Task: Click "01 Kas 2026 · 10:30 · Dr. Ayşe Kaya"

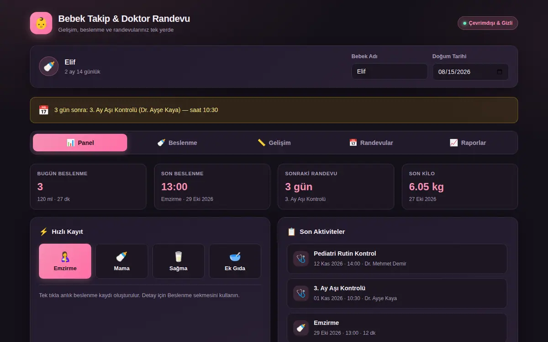Action: (355, 298)
